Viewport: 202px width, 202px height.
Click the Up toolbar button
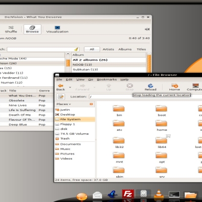109,87
